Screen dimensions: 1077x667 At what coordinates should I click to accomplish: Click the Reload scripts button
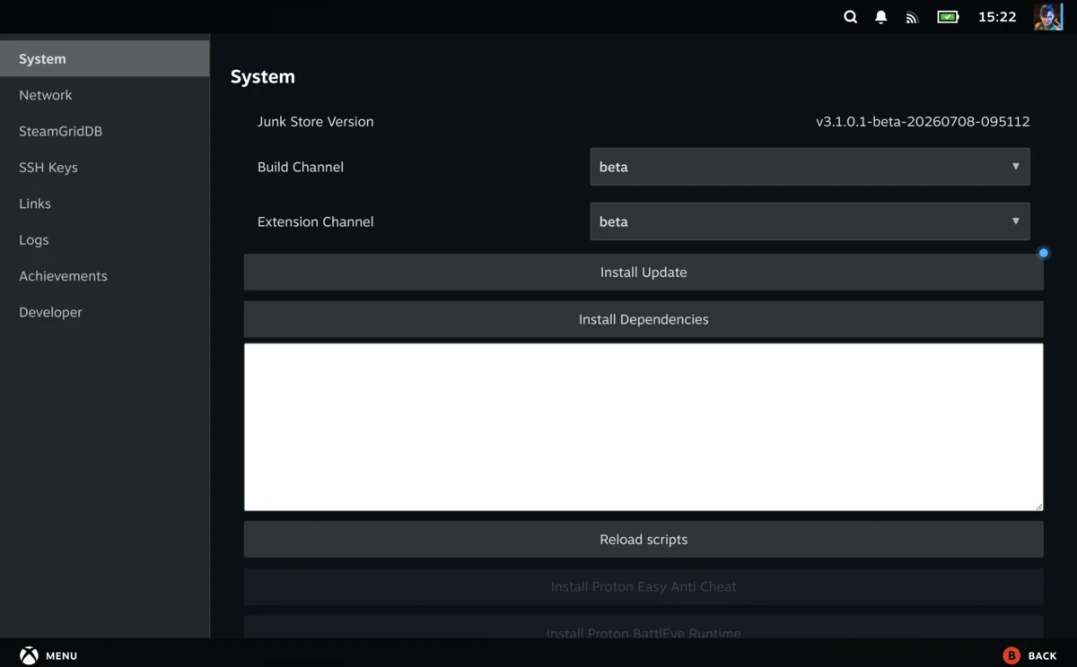coord(644,540)
